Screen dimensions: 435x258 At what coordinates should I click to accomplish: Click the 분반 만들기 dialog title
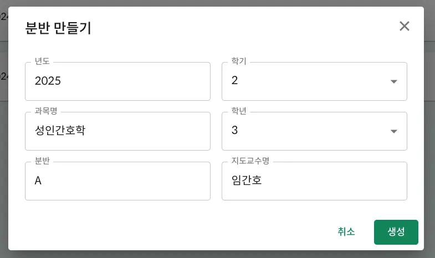pyautogui.click(x=58, y=28)
